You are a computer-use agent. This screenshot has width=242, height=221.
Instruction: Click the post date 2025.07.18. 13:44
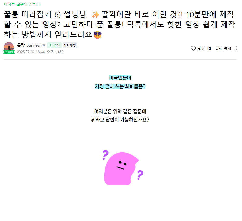point(31,52)
